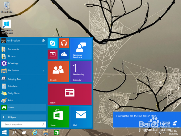
Task: Open File Explorer on taskbar
Action: 46,133
